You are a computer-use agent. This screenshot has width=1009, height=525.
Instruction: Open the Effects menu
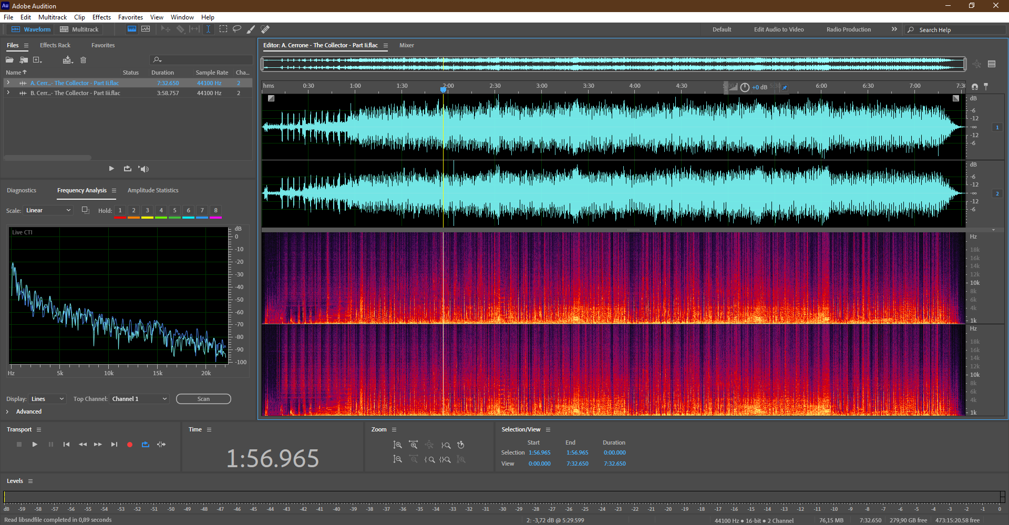pos(101,17)
